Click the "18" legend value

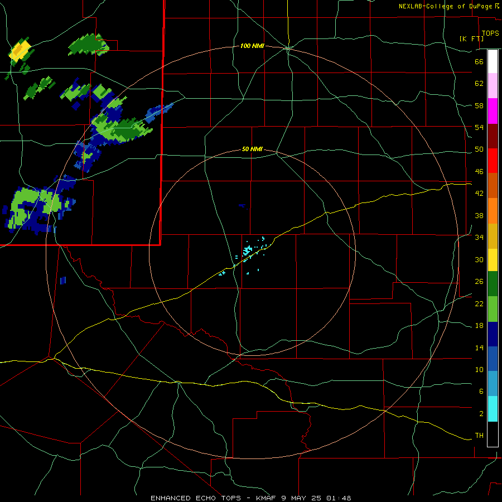(479, 326)
